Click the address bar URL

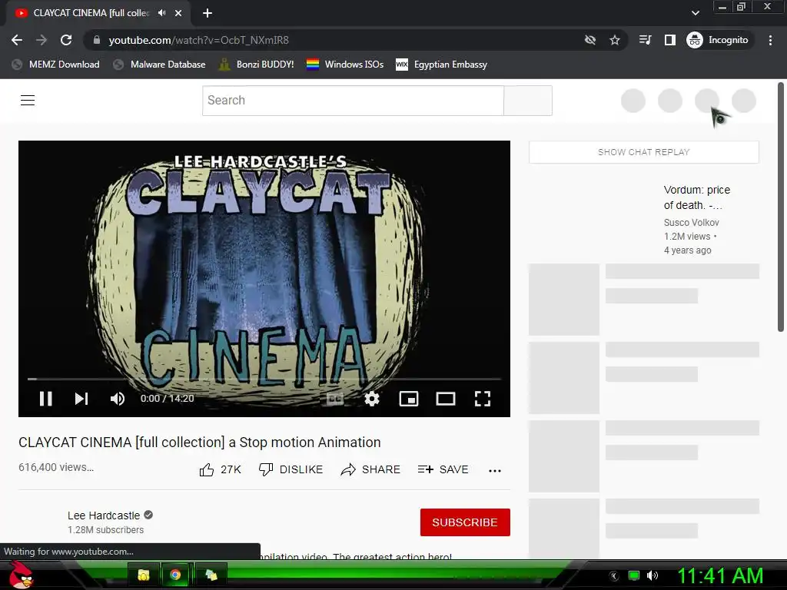[199, 40]
